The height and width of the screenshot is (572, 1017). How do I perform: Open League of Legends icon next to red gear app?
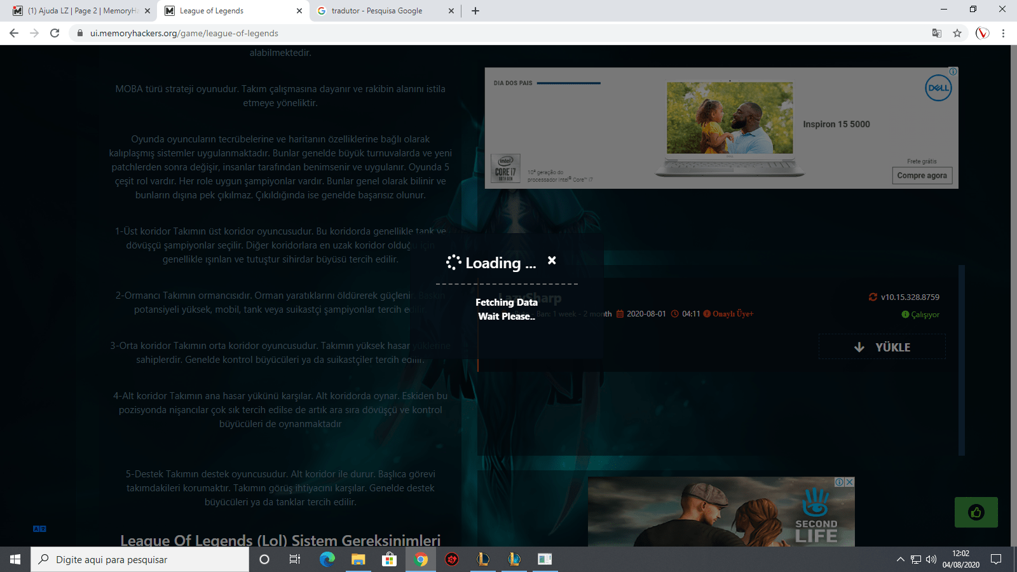tap(482, 559)
